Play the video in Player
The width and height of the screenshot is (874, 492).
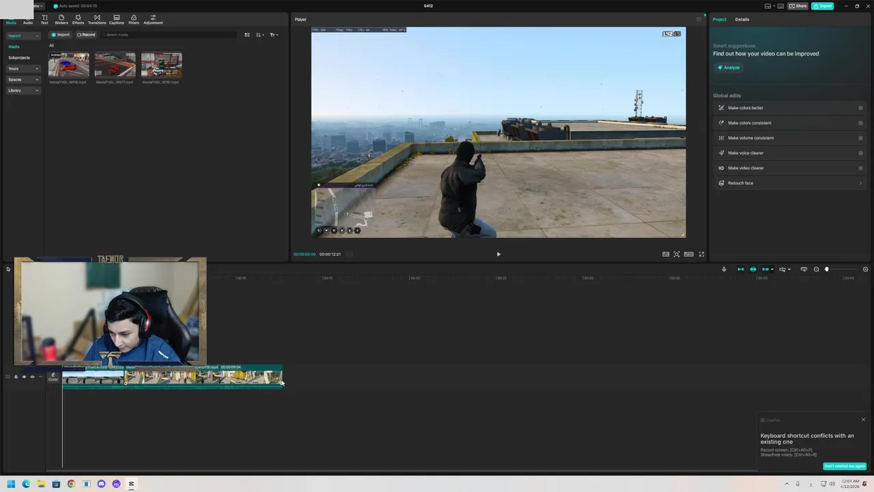[498, 254]
